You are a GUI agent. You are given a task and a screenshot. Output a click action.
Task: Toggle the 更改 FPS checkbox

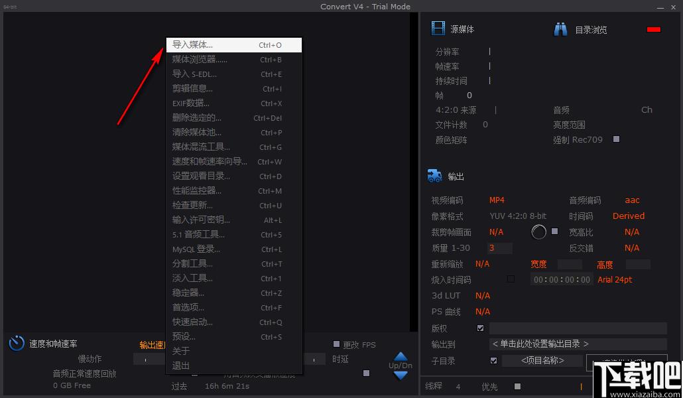(x=336, y=344)
